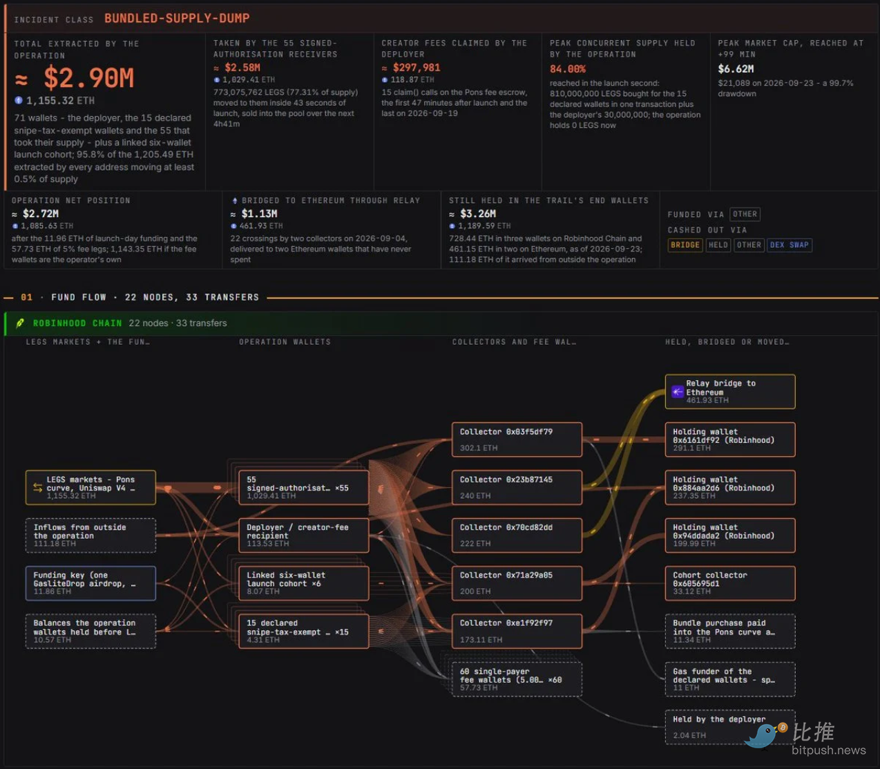Screen dimensions: 880x769
Task: Select the 'Gas funder of the declared wallets' node
Action: point(730,679)
